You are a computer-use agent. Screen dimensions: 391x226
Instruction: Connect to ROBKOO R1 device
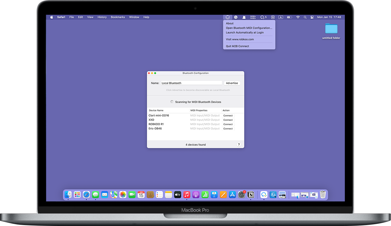(x=228, y=124)
